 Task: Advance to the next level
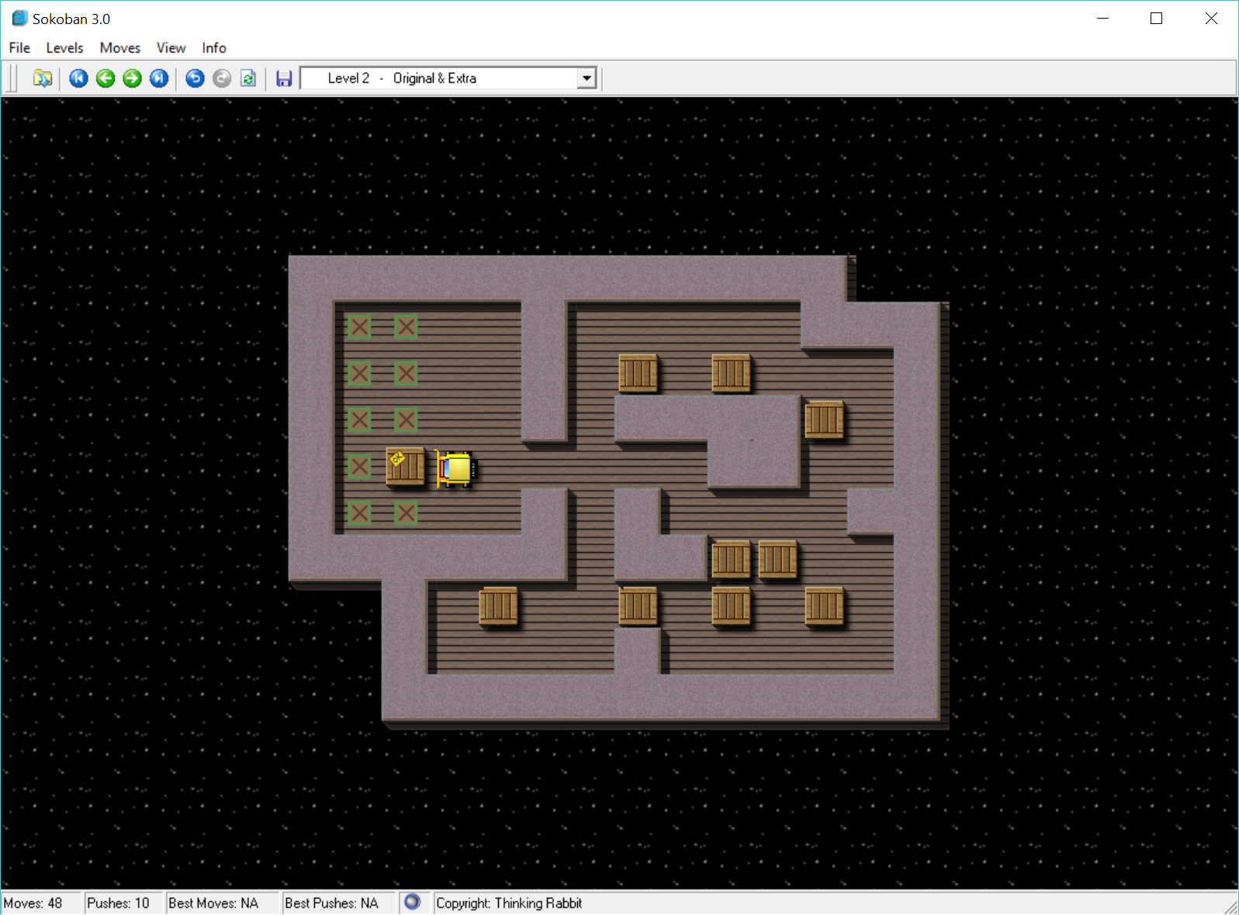point(133,78)
